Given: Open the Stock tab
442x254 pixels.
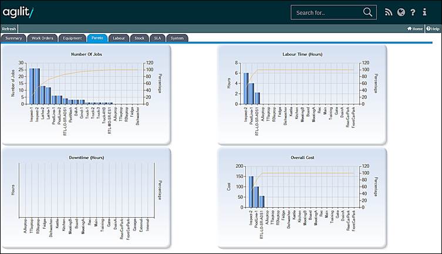Looking at the screenshot, I should (139, 38).
